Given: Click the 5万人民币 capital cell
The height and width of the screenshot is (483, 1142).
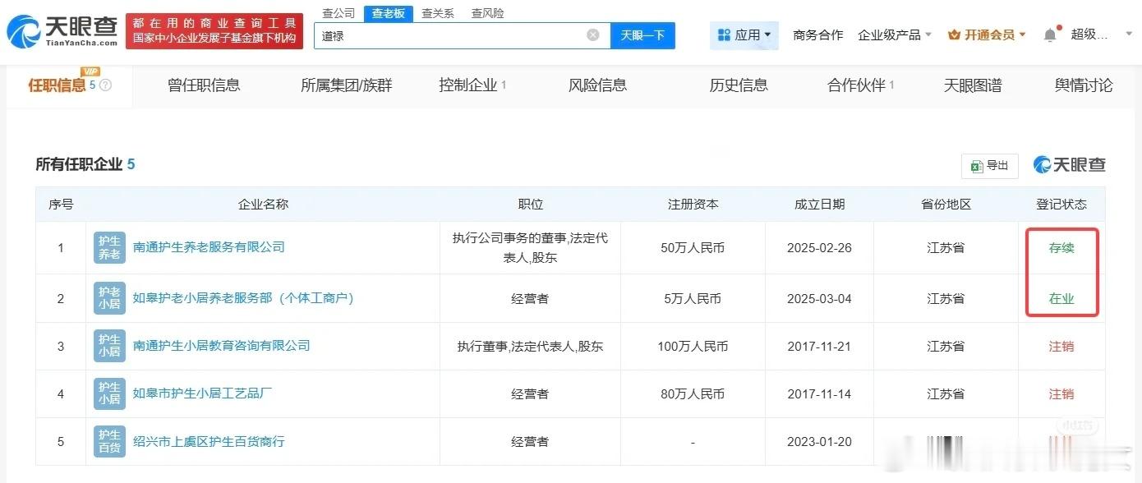Looking at the screenshot, I should [693, 298].
